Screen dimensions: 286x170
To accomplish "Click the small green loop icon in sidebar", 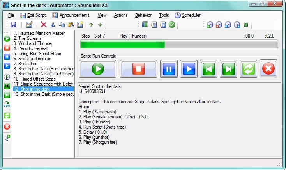I will click(x=7, y=115).
